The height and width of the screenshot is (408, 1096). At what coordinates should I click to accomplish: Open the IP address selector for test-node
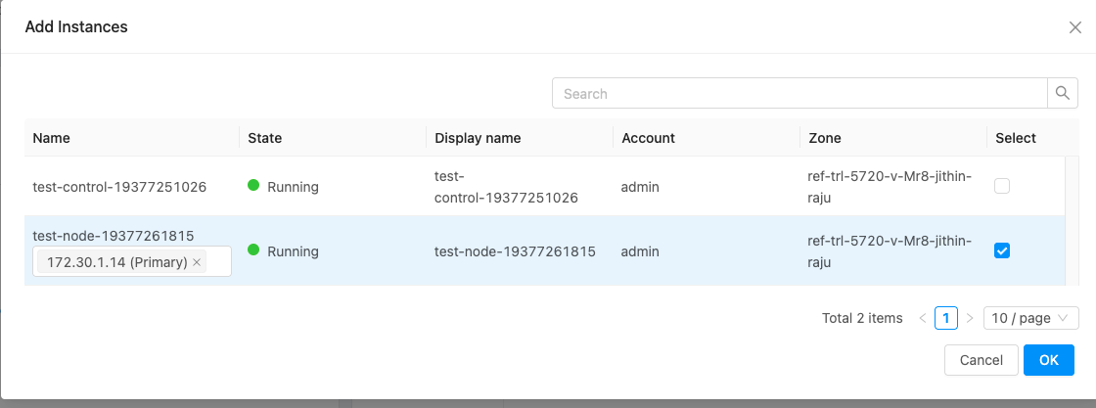point(217,262)
